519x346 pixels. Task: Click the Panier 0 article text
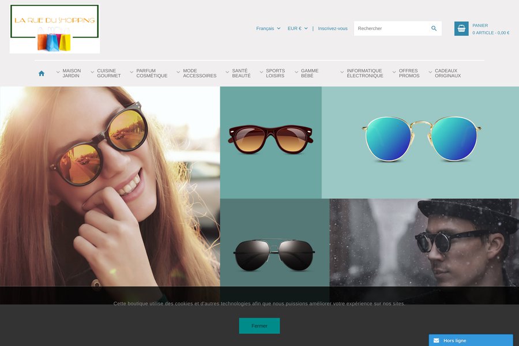[491, 29]
